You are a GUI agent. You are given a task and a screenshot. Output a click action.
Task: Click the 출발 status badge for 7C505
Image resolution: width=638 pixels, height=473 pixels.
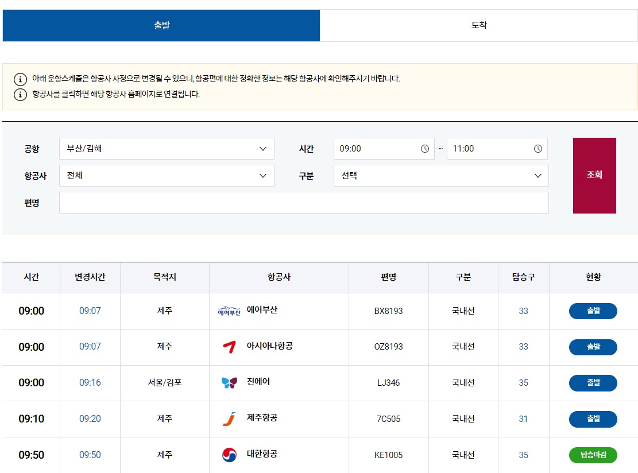(x=593, y=419)
